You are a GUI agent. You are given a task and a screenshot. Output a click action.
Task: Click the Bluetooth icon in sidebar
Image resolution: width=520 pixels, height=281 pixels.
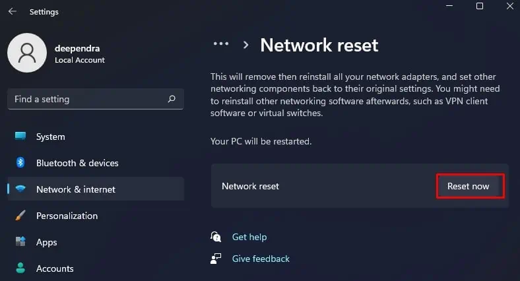20,163
